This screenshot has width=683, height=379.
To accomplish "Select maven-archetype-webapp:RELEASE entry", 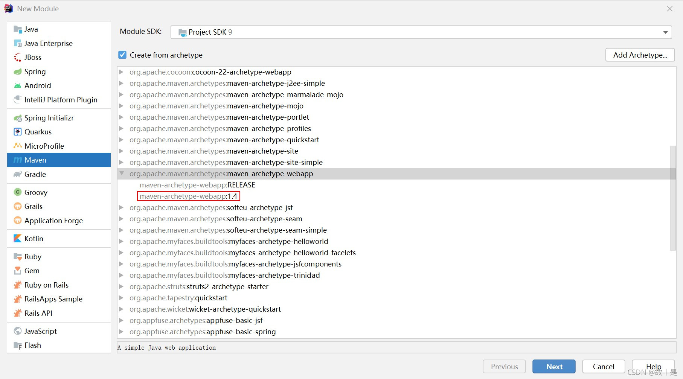I will (x=197, y=185).
